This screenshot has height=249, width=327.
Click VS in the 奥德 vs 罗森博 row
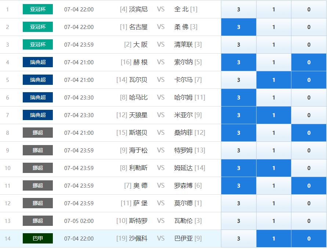tap(161, 185)
